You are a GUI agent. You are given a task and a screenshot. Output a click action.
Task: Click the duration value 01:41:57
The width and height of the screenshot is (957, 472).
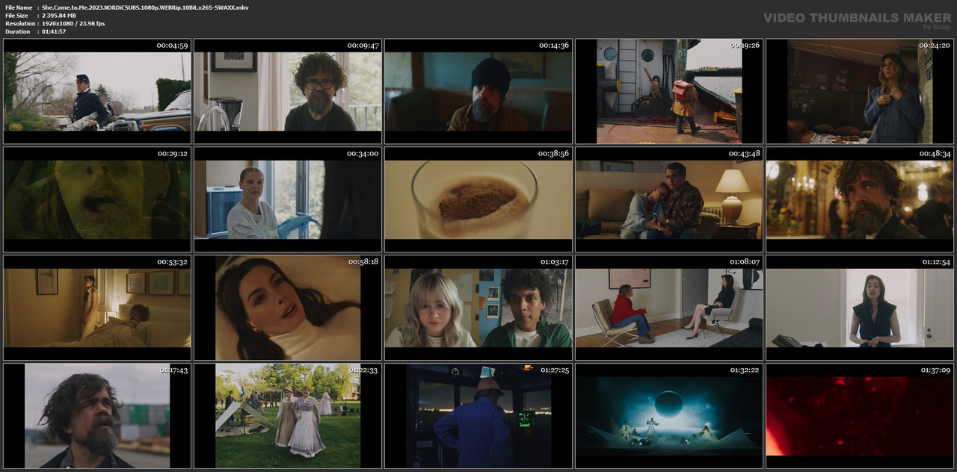[54, 31]
